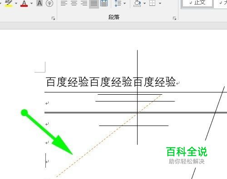Toggle character shading button
Screen dimensions: 227x179
click(x=39, y=3)
